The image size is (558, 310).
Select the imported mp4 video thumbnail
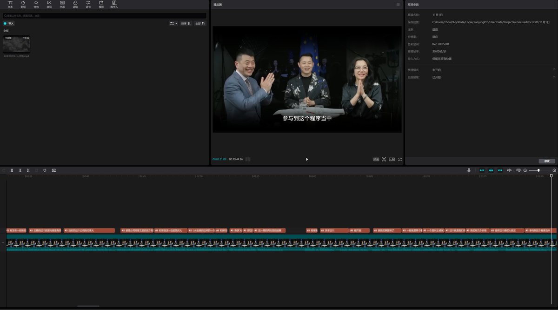(x=16, y=44)
